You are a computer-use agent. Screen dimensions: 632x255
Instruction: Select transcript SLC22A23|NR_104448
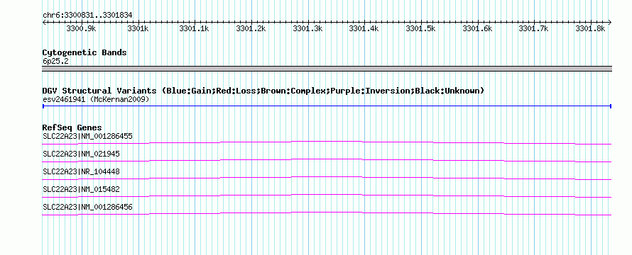pos(81,171)
